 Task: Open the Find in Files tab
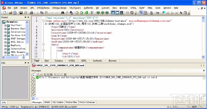71,102
